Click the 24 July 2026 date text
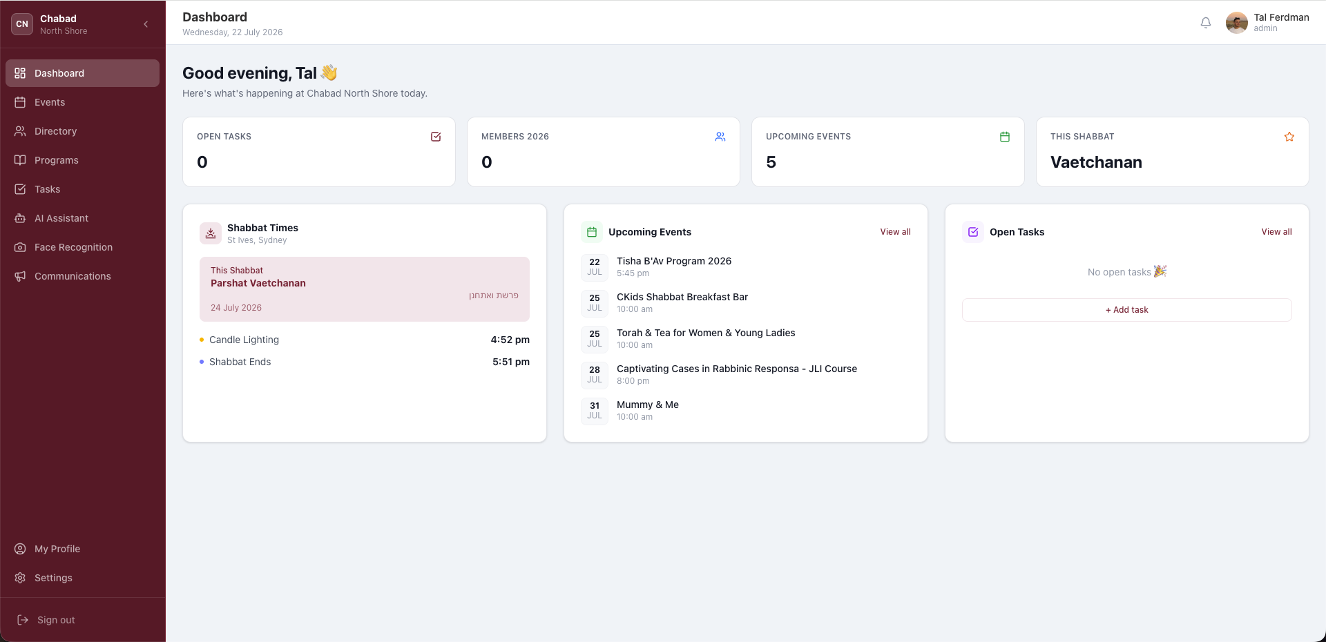1326x642 pixels. click(x=236, y=308)
